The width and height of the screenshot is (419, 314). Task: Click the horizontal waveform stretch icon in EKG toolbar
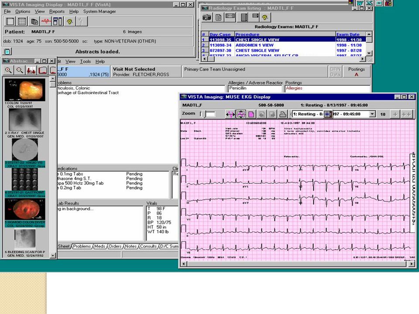[230, 114]
